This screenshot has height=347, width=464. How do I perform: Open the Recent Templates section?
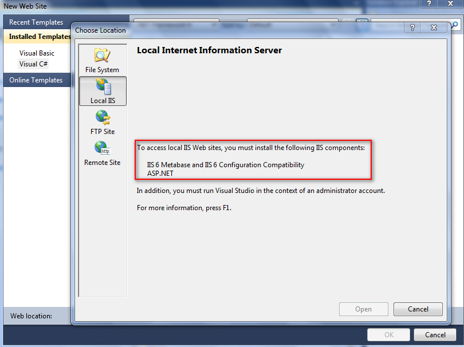[x=36, y=22]
